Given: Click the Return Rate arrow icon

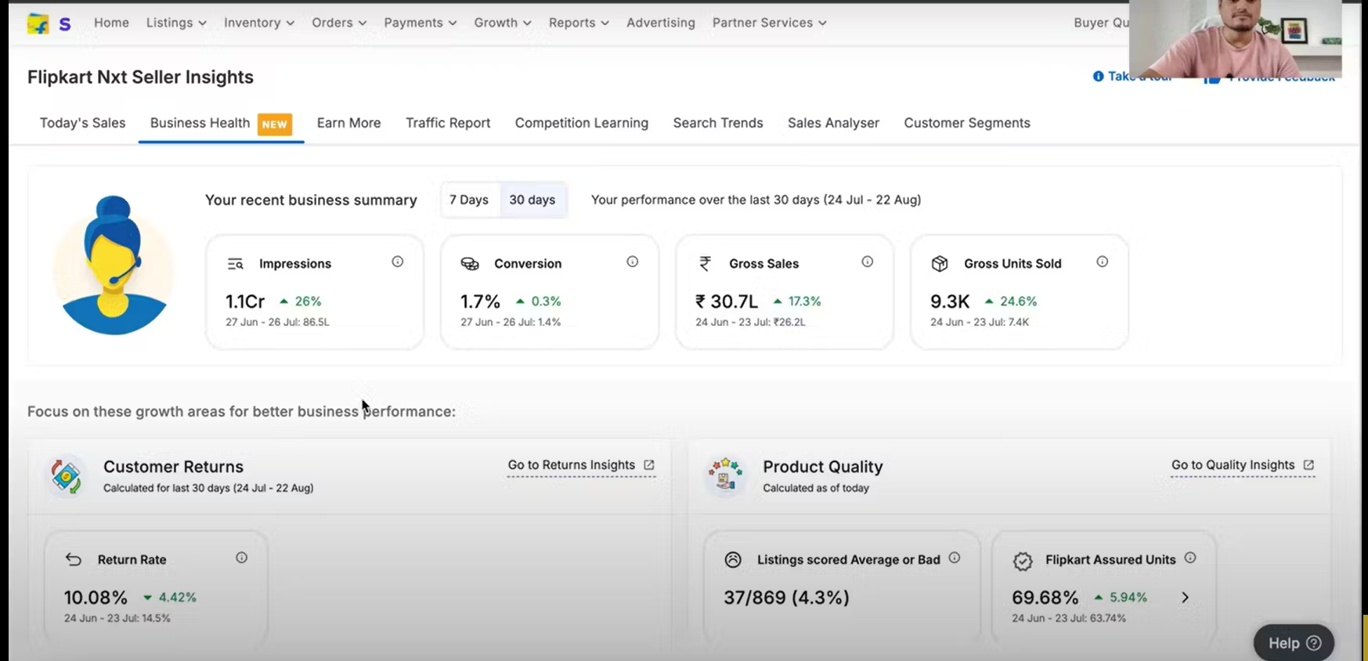Looking at the screenshot, I should coord(74,559).
